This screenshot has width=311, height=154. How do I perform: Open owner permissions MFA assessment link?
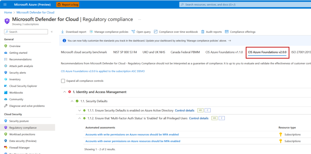(x=133, y=141)
